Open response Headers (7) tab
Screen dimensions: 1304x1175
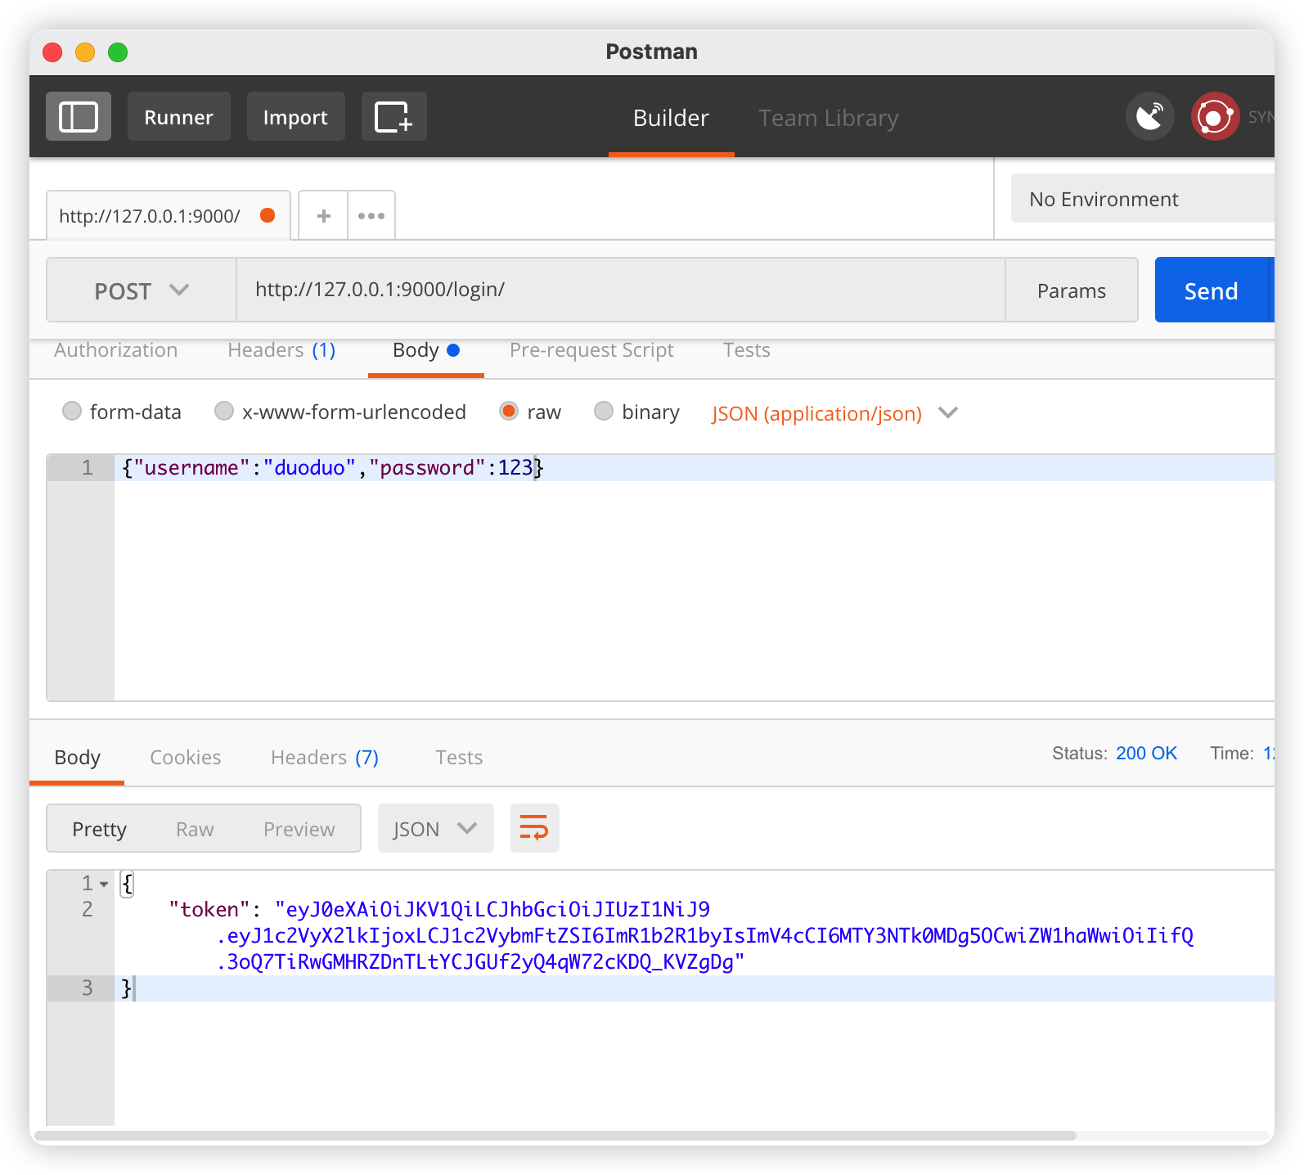(325, 758)
